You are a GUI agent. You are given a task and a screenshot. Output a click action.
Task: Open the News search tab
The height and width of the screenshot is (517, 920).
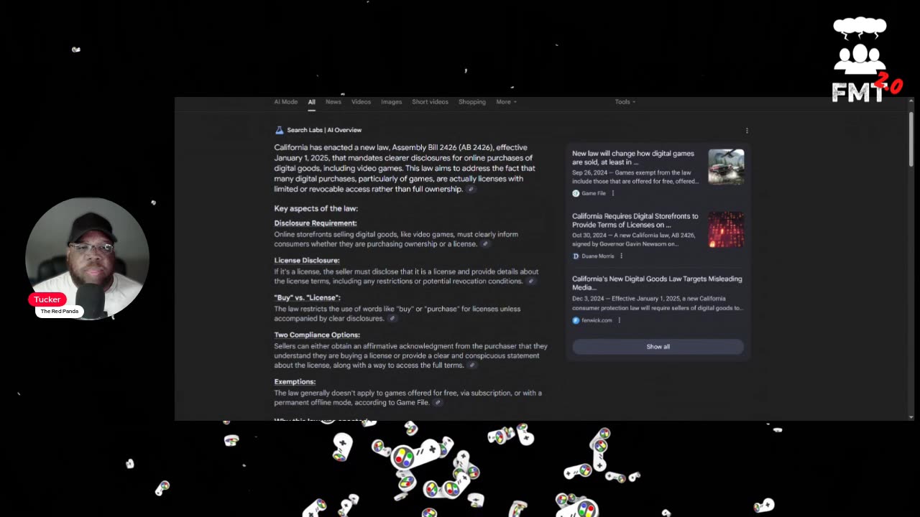click(x=333, y=102)
